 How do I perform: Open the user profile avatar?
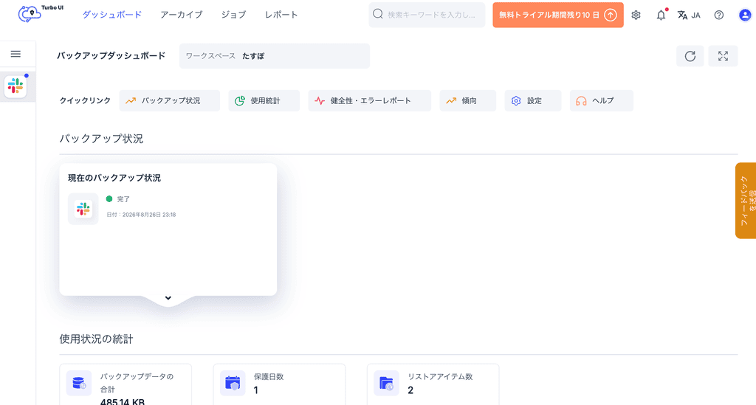(745, 15)
